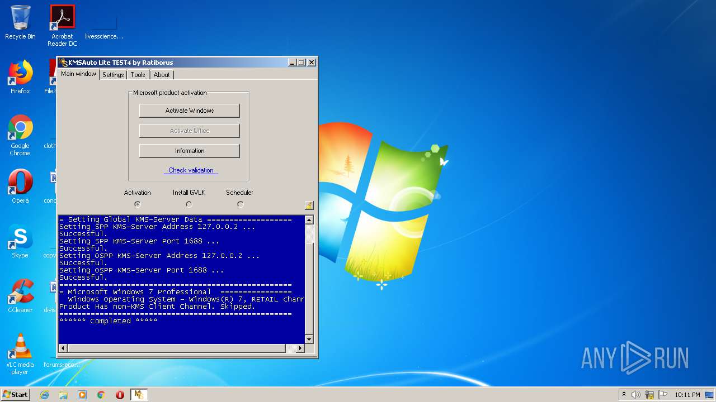Open the Recycle Bin desktop icon
The width and height of the screenshot is (716, 402).
coord(20,22)
